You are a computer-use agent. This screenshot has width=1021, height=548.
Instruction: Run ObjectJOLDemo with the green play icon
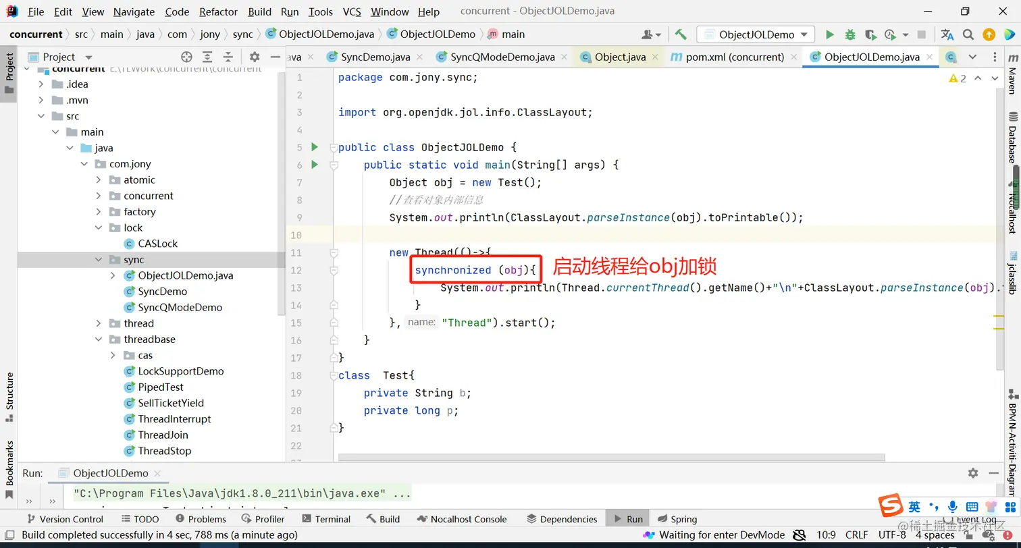pos(830,34)
